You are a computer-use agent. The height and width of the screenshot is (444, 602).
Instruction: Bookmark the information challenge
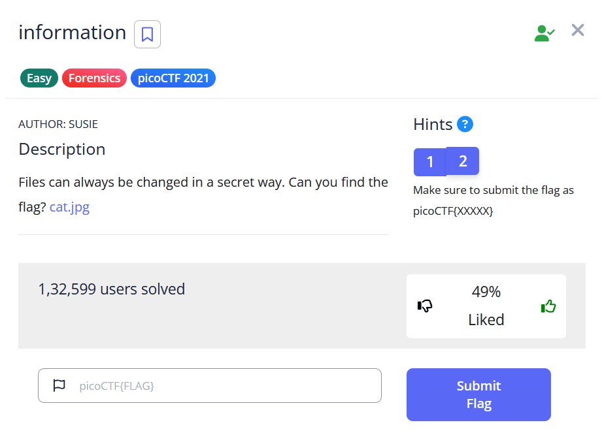[147, 35]
